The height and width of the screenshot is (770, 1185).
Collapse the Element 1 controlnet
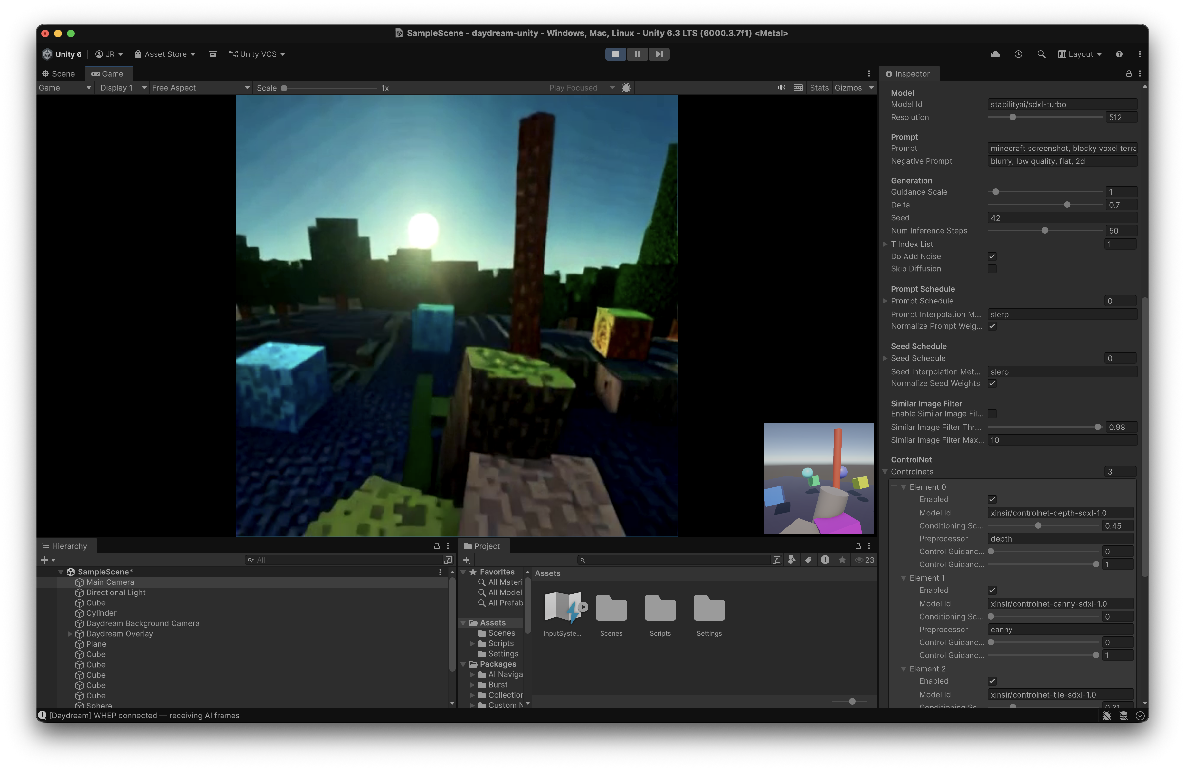click(x=904, y=578)
